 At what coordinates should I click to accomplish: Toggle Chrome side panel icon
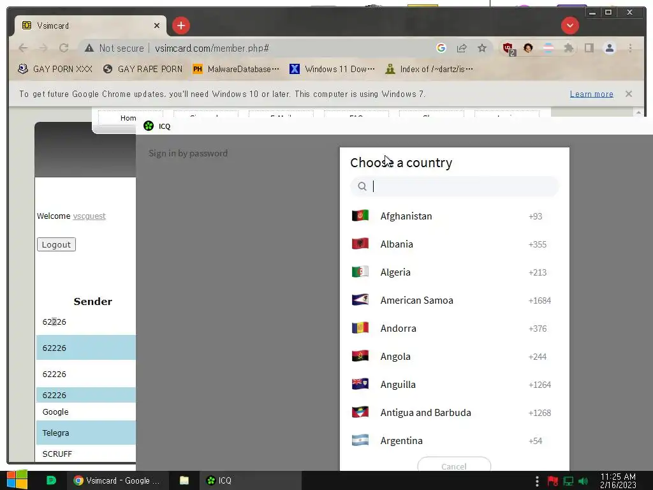(589, 48)
